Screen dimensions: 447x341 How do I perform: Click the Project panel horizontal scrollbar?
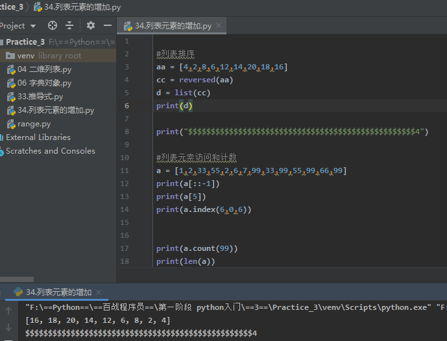[x=17, y=279]
